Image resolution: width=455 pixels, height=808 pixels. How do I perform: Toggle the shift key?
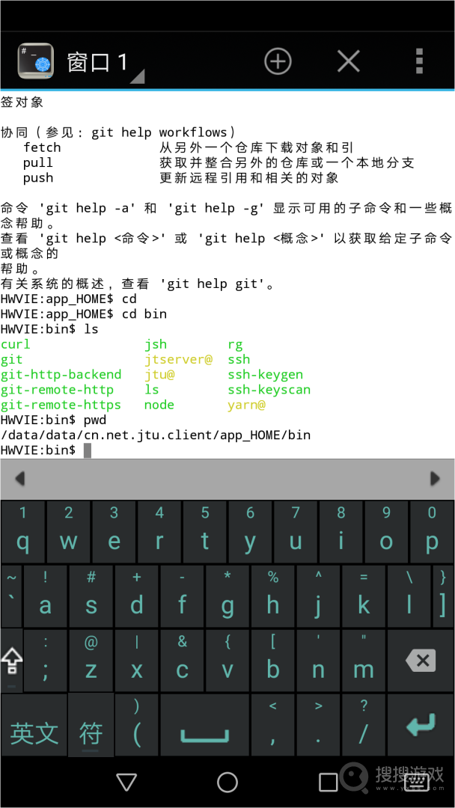pos(12,660)
